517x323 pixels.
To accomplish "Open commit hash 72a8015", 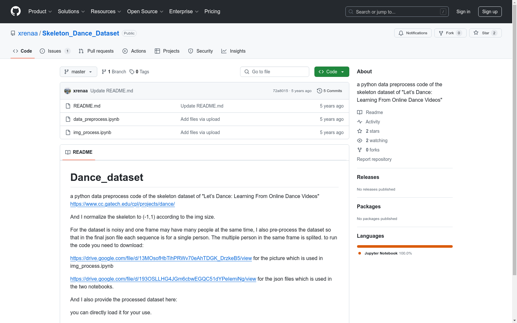I will [280, 91].
